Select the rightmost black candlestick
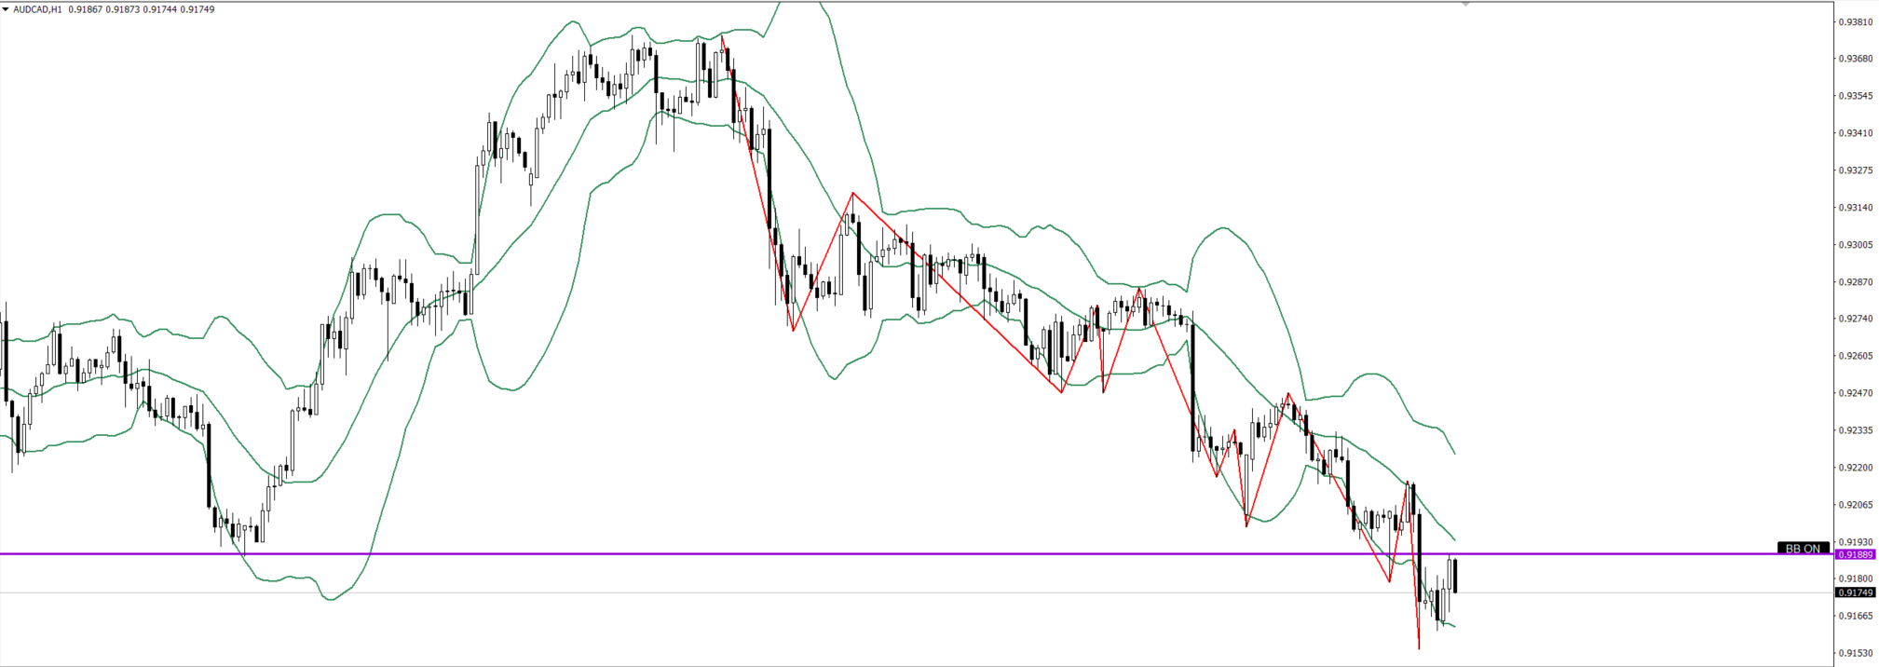1879x667 pixels. point(1455,575)
